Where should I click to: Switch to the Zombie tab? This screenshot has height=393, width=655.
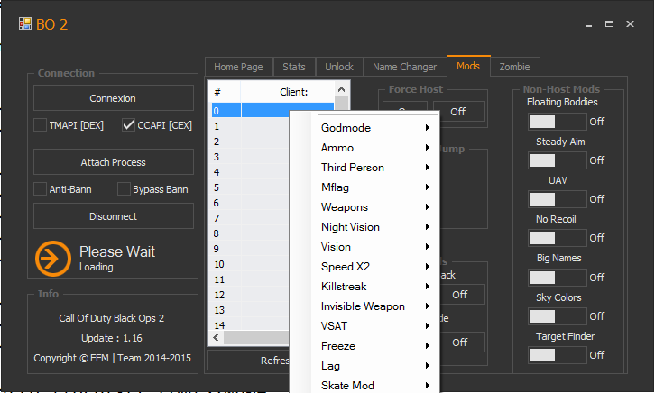514,67
